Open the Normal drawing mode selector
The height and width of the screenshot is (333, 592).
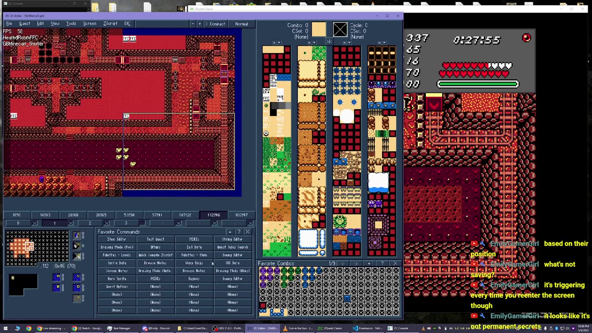point(241,24)
